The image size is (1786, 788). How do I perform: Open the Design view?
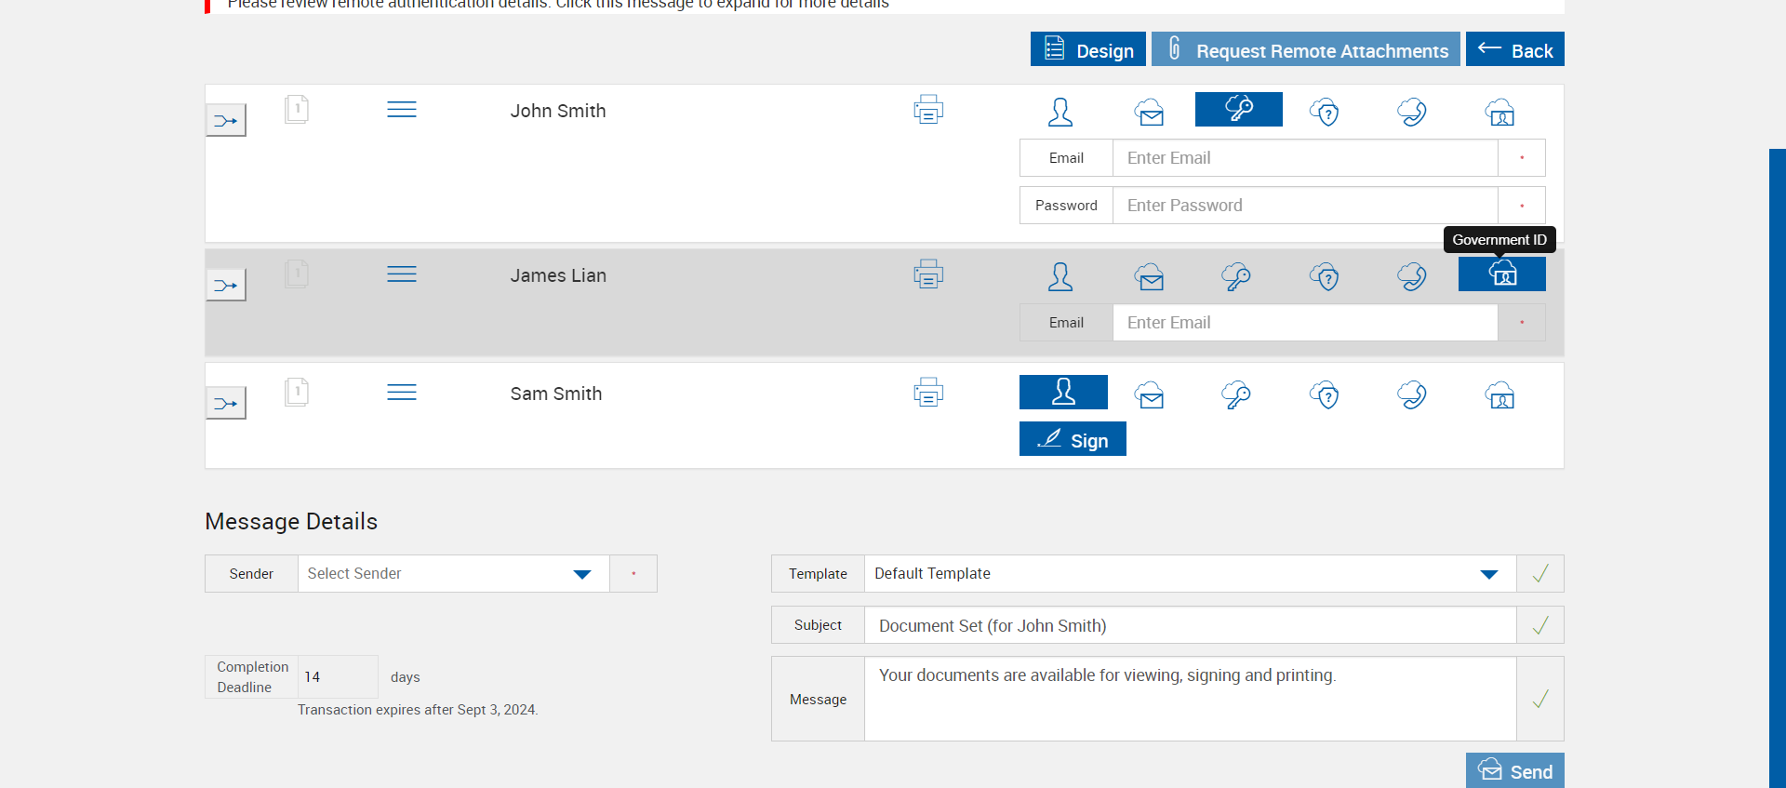pyautogui.click(x=1087, y=50)
